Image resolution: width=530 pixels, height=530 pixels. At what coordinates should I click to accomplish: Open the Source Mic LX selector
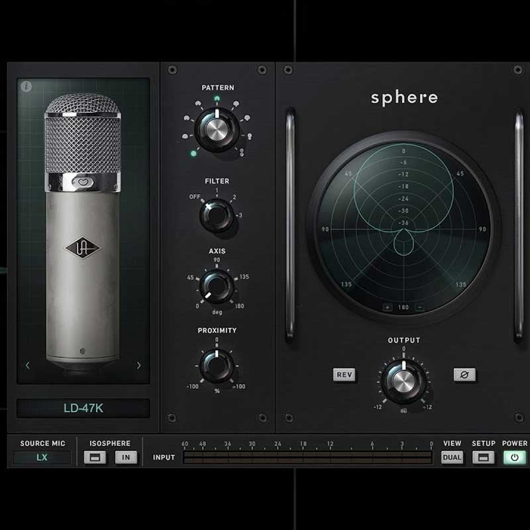coord(42,457)
